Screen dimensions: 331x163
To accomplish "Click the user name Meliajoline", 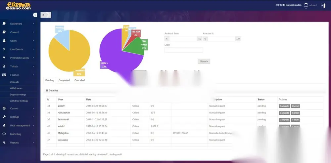I will click(x=63, y=133).
